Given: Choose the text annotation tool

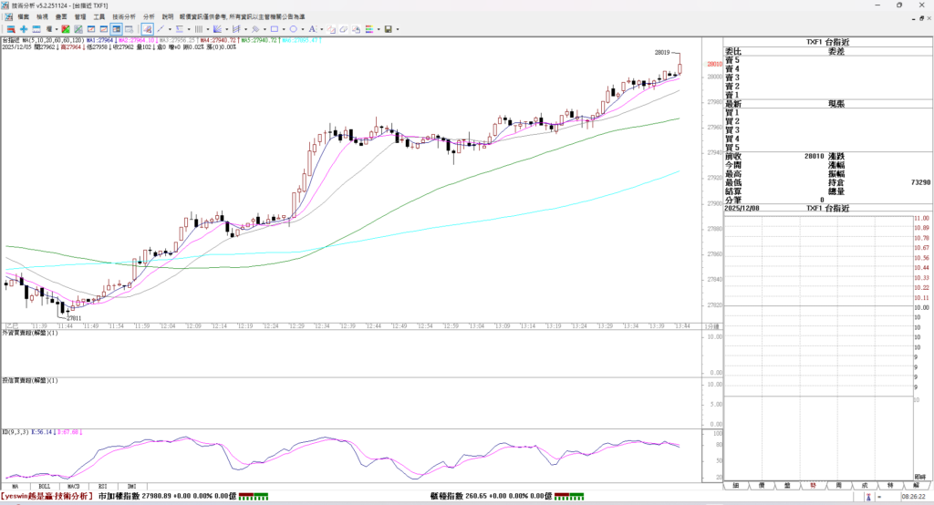Looking at the screenshot, I should point(312,29).
